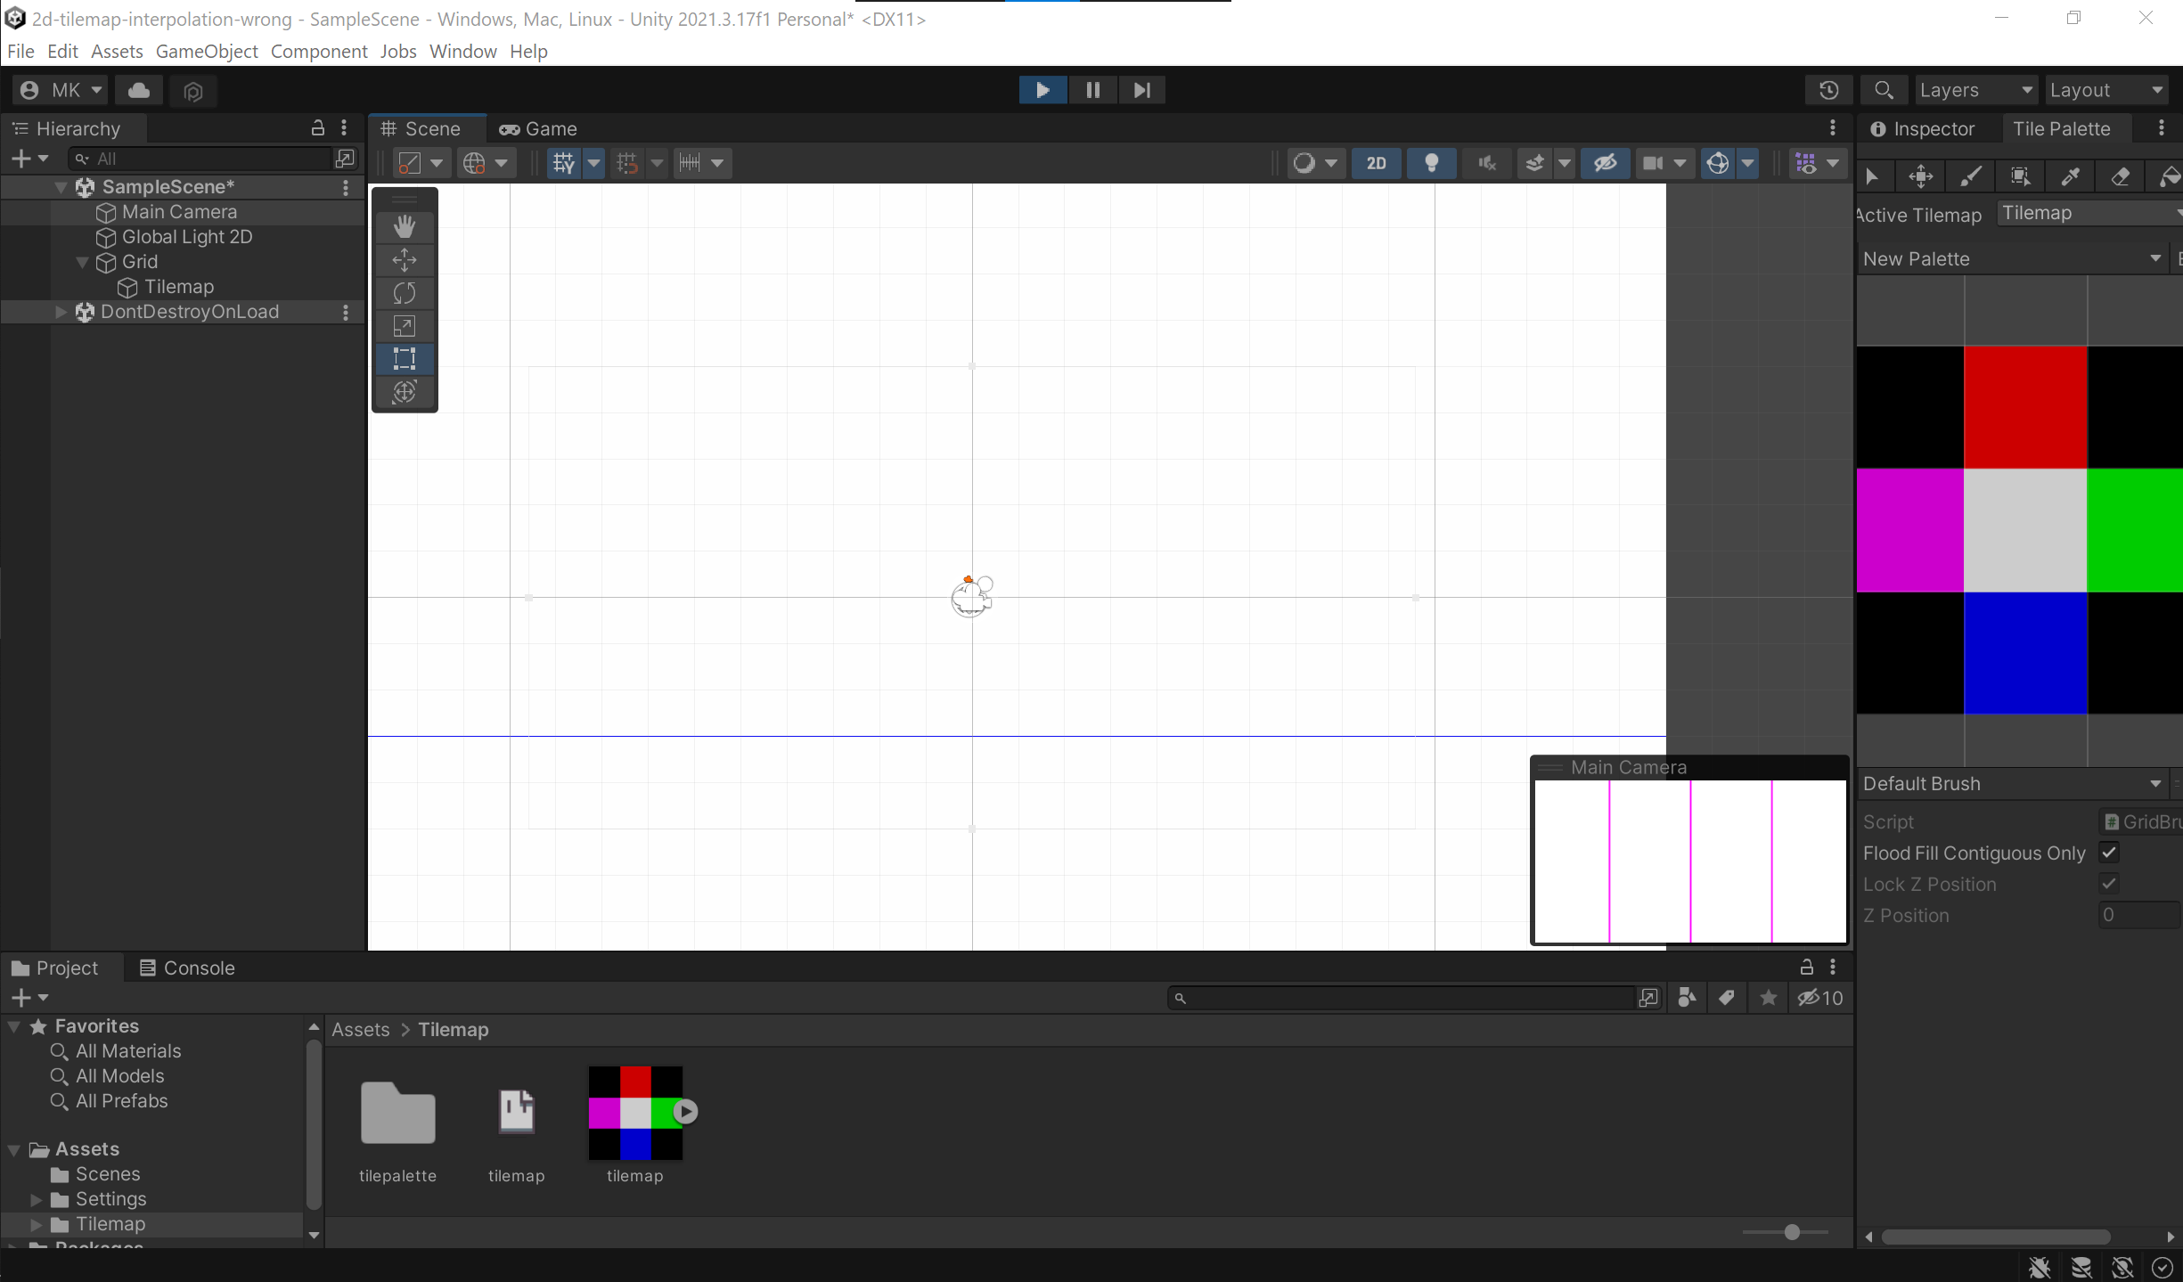
Task: Open the Layers dropdown
Action: 1975,90
